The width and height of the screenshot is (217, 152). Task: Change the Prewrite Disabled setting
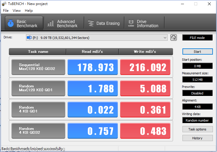click(x=197, y=93)
